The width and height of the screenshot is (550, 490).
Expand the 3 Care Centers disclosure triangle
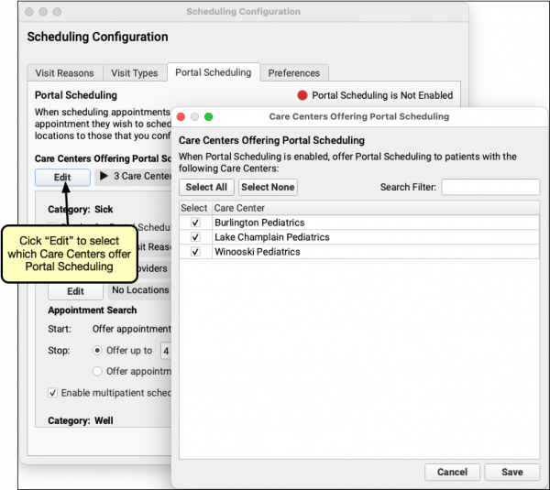point(104,176)
